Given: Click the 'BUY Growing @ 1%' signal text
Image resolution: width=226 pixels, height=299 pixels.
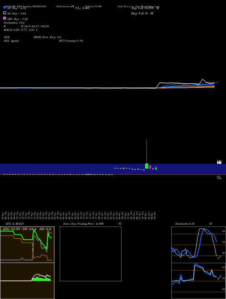Looking at the screenshot, I should coord(71,41).
